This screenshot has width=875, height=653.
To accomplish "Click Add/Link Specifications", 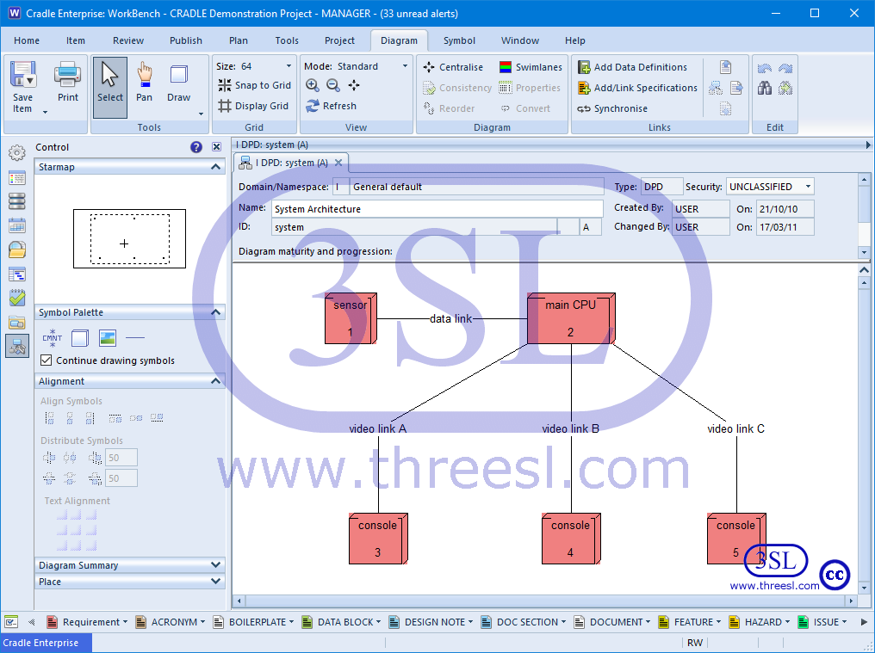I will click(x=637, y=88).
